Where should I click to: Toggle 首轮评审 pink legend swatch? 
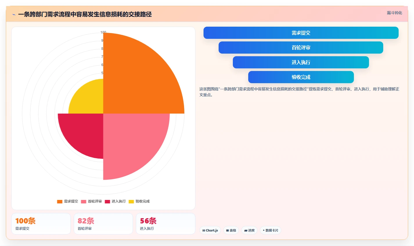tap(84, 201)
